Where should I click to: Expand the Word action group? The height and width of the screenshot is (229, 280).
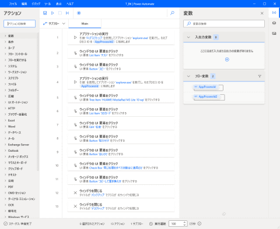click(5, 127)
